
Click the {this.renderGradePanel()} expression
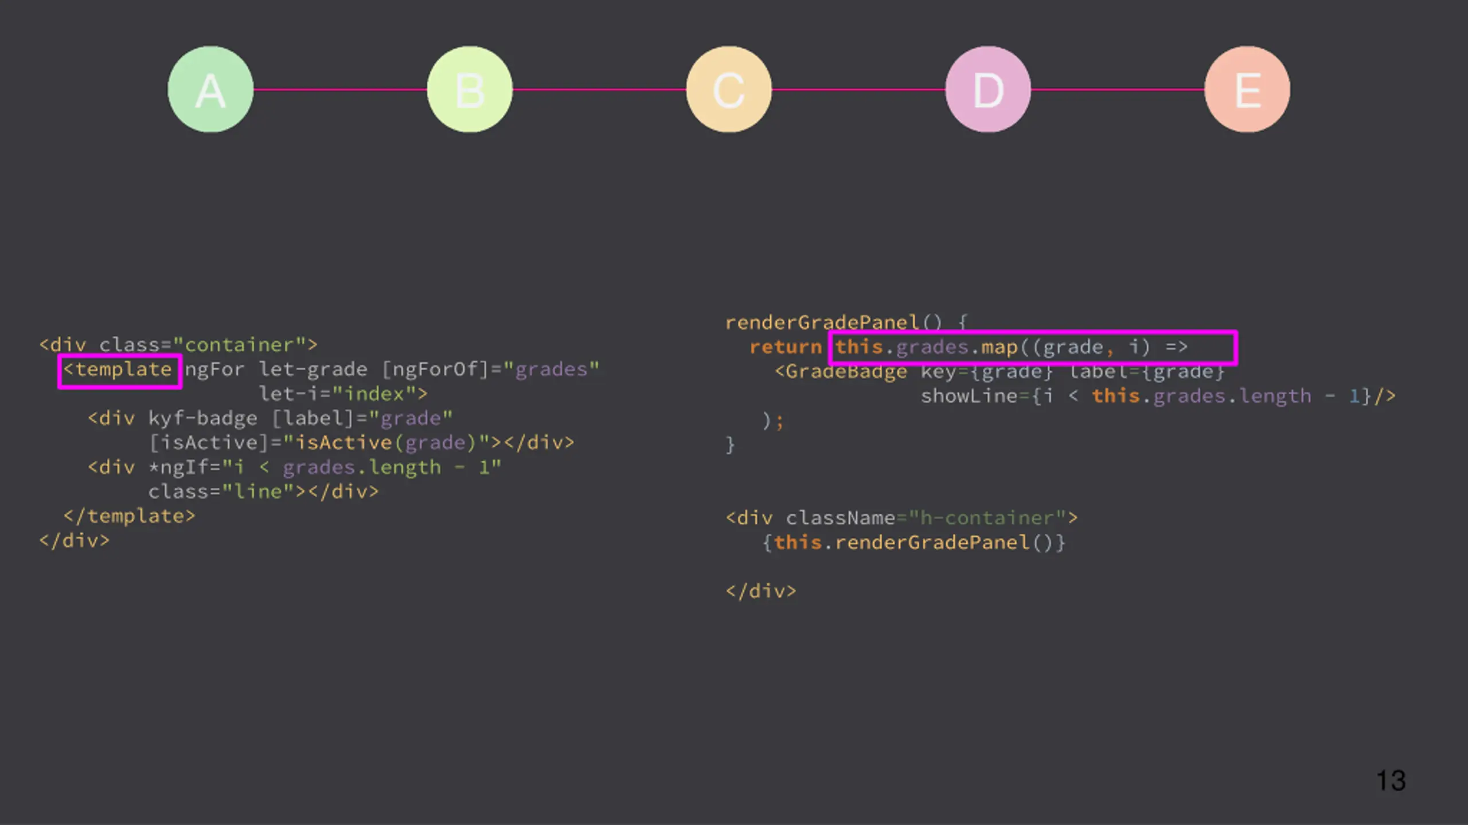[x=913, y=543]
